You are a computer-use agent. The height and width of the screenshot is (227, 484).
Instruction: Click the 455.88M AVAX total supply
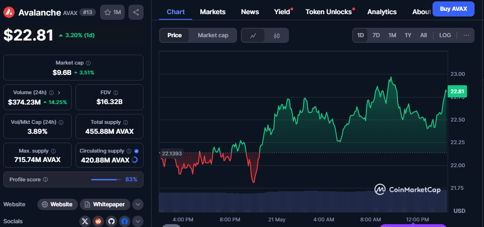pyautogui.click(x=110, y=131)
